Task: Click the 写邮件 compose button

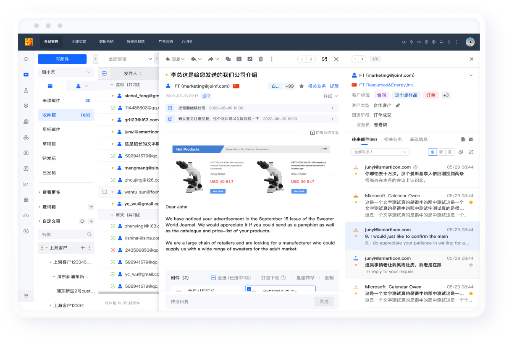Action: [x=62, y=59]
